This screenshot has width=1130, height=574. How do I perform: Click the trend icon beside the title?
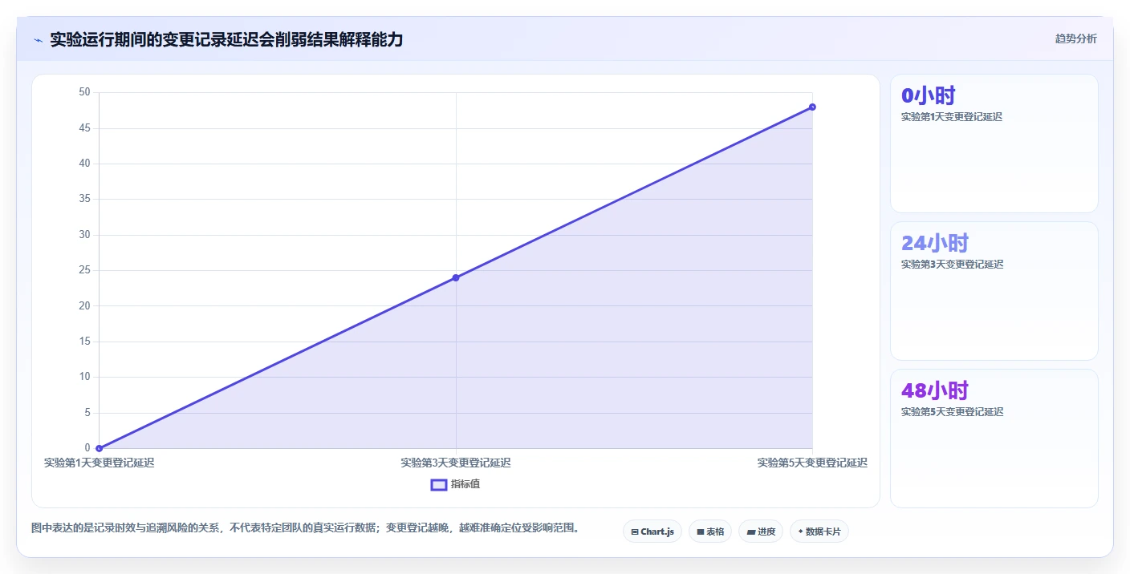[x=38, y=40]
